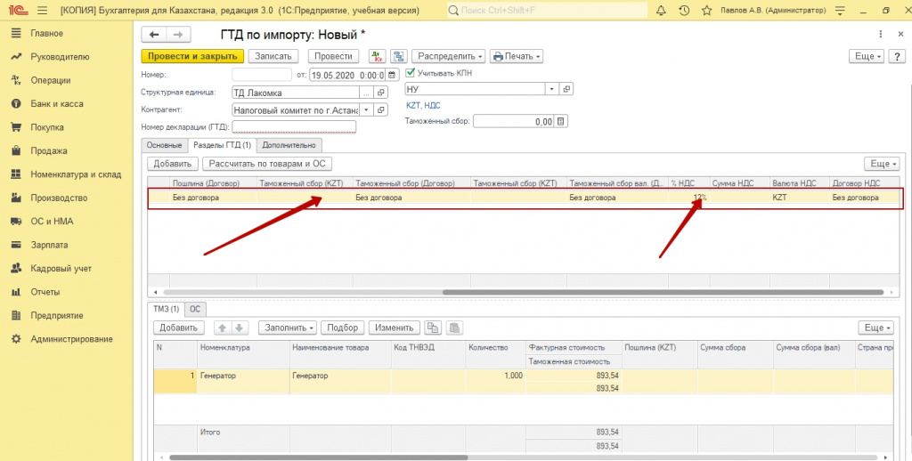Open Администрирование section in sidebar
The height and width of the screenshot is (461, 912).
[x=71, y=339]
